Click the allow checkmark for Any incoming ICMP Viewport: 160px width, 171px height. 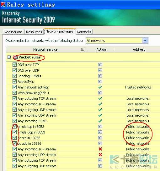100,121
